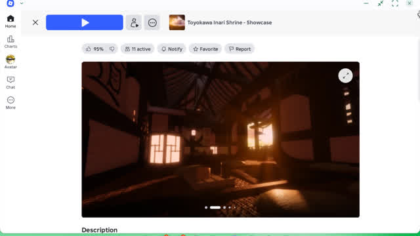
Task: Click the Toyokawa Inari Shrine - Showcase title
Action: (x=230, y=22)
